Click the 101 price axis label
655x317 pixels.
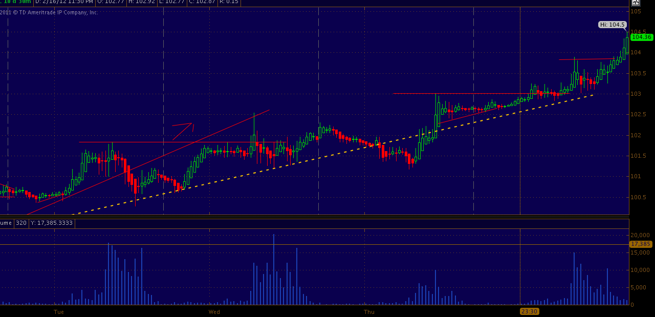(x=636, y=176)
